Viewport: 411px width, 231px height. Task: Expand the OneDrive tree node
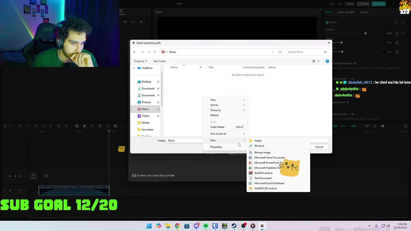point(134,68)
